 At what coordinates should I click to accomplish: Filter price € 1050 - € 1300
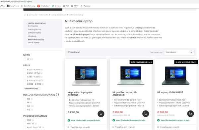tap(25, 84)
